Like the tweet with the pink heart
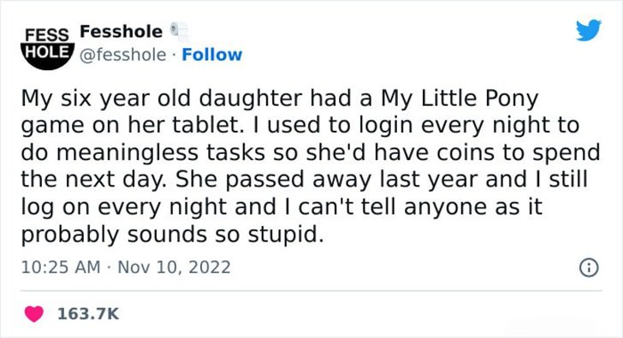Image resolution: width=623 pixels, height=338 pixels. point(34,314)
